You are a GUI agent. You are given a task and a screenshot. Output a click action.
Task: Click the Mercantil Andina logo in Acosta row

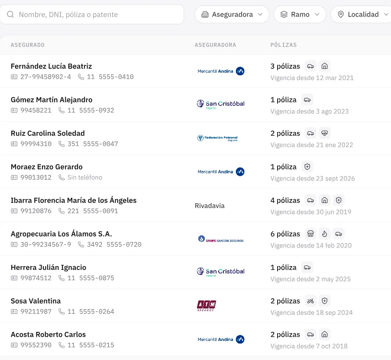click(221, 340)
